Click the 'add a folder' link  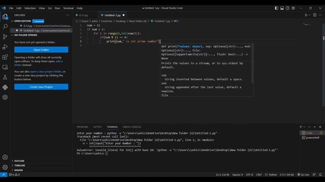[x=39, y=63]
